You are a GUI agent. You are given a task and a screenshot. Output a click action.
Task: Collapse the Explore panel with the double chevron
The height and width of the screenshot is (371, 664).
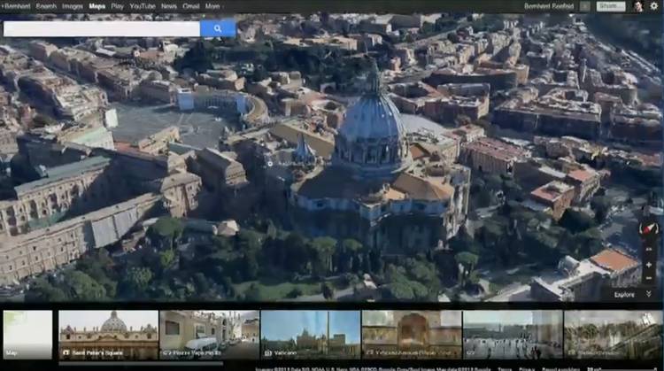click(x=648, y=294)
